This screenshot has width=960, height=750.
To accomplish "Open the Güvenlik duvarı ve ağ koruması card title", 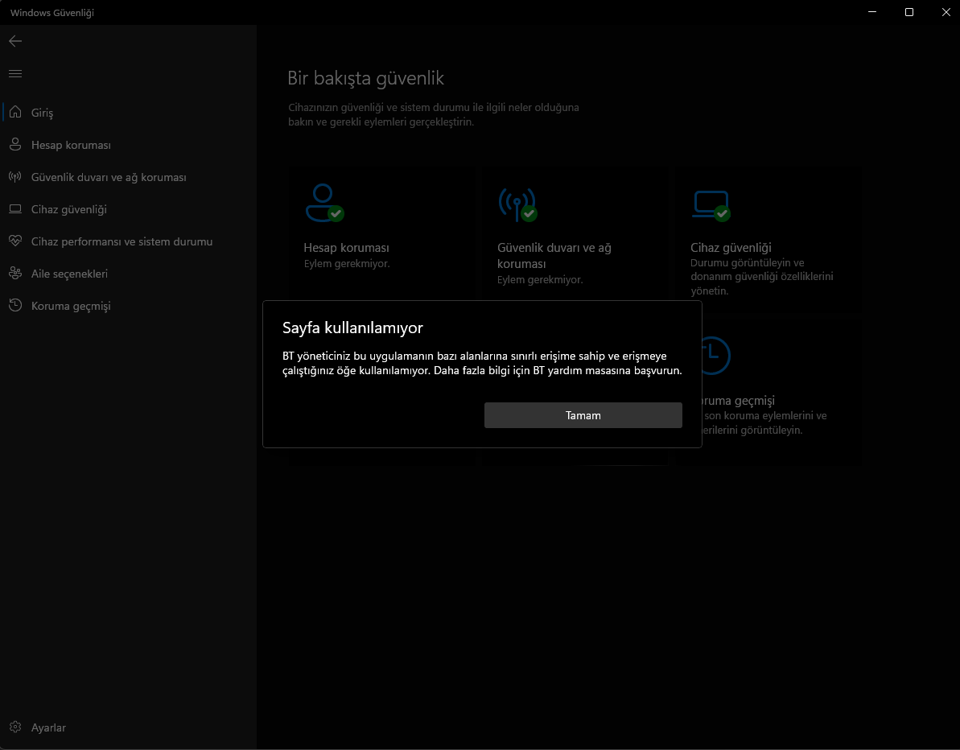I will (554, 255).
